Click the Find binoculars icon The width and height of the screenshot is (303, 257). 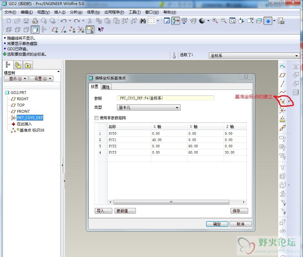pyautogui.click(x=143, y=21)
